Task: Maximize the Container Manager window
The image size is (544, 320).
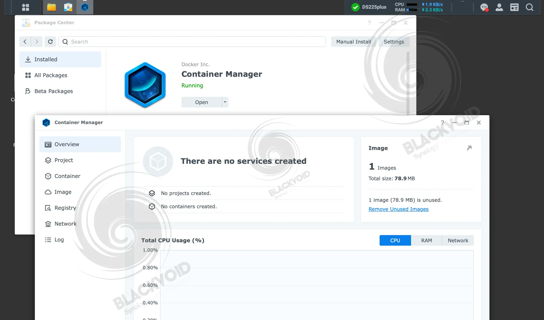Action: pos(467,123)
